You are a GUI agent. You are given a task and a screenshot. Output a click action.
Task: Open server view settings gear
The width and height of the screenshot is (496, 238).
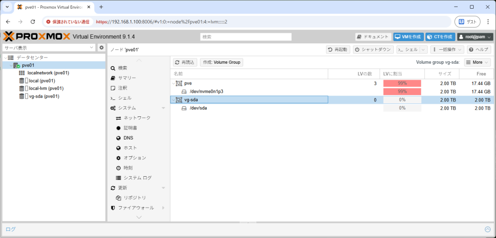pyautogui.click(x=102, y=48)
